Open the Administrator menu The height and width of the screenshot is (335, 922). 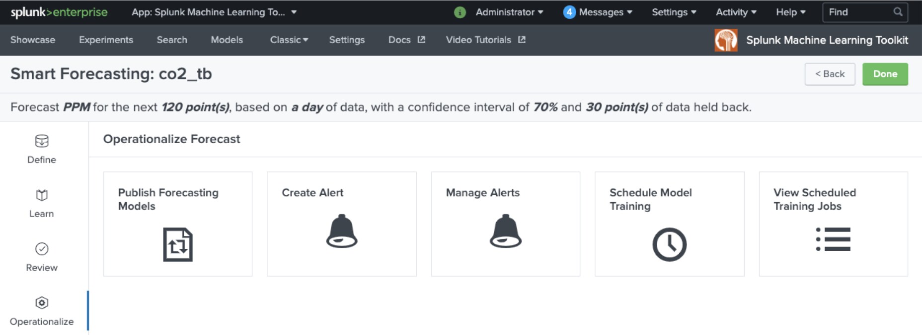click(x=509, y=12)
